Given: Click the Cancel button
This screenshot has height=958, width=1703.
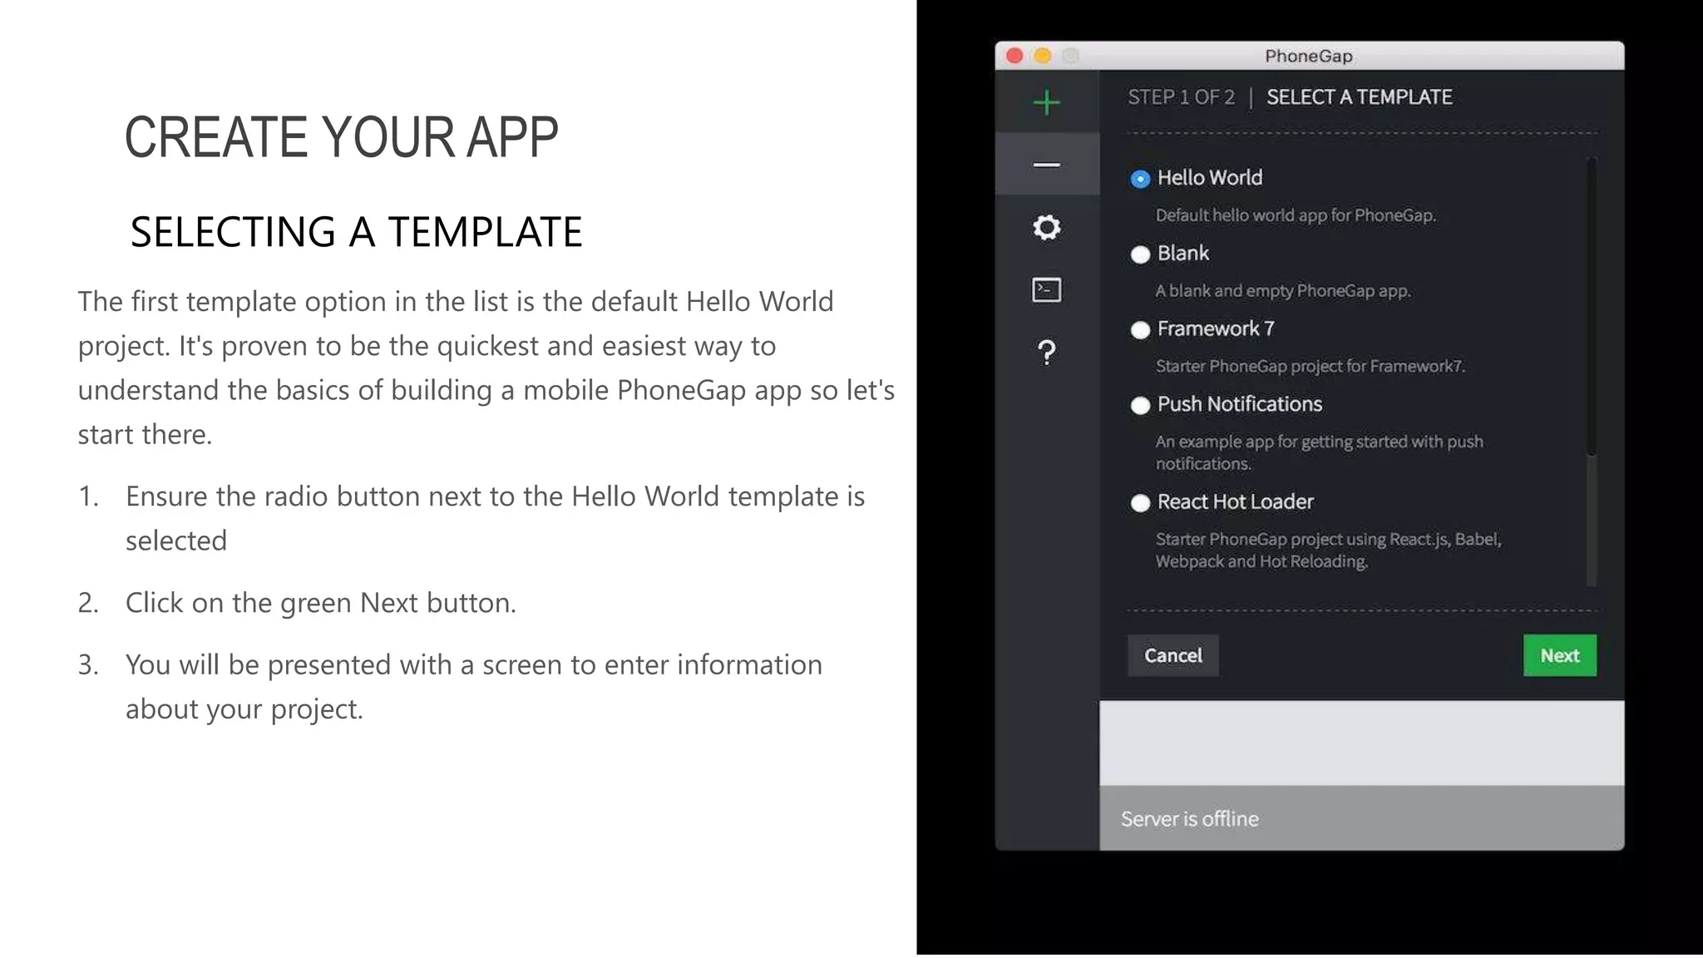Looking at the screenshot, I should tap(1172, 655).
